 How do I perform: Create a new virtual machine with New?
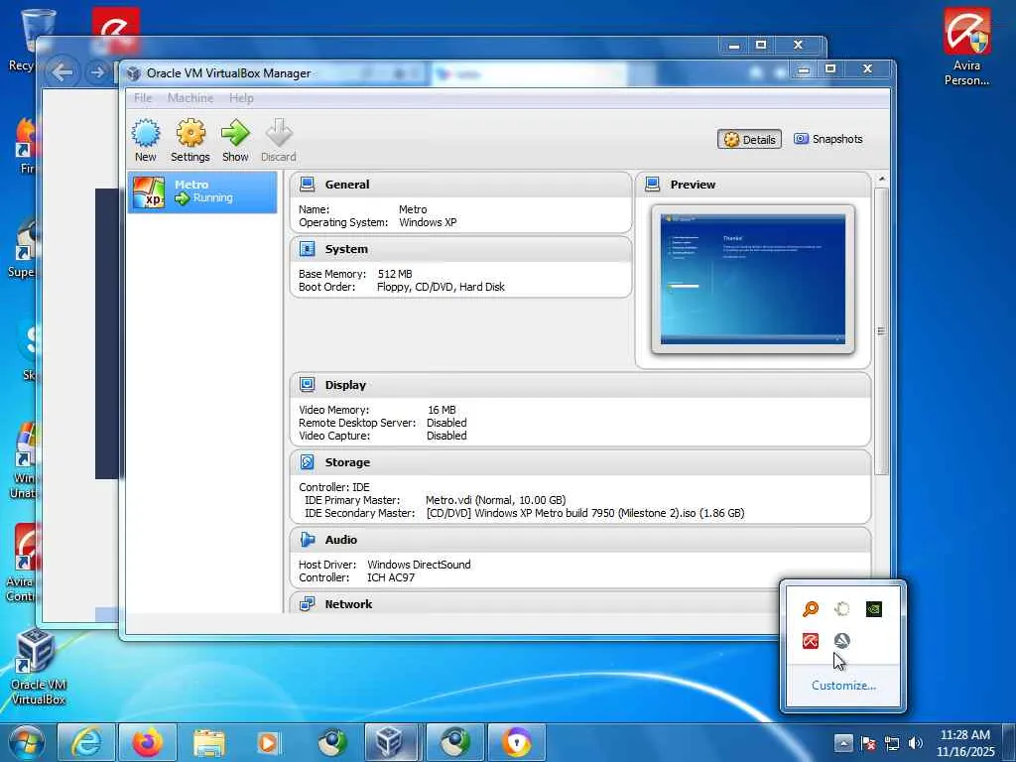pyautogui.click(x=146, y=140)
